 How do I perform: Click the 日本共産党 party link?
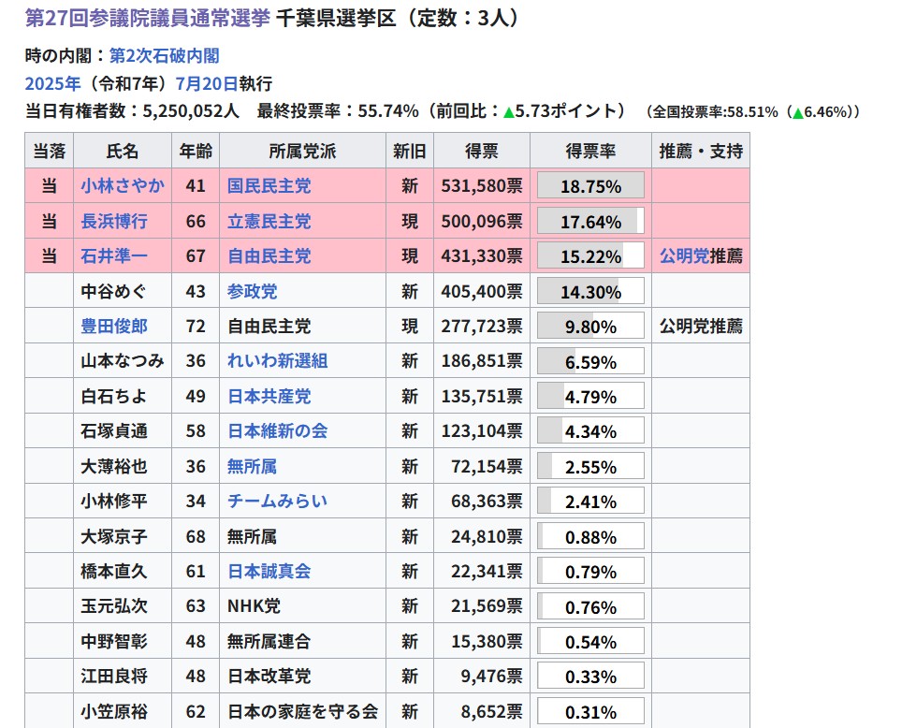pyautogui.click(x=269, y=397)
